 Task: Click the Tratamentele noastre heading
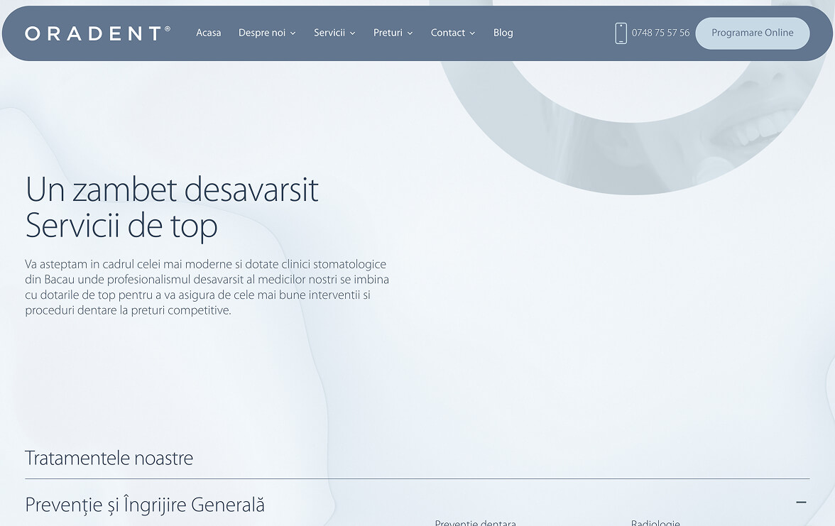point(109,458)
